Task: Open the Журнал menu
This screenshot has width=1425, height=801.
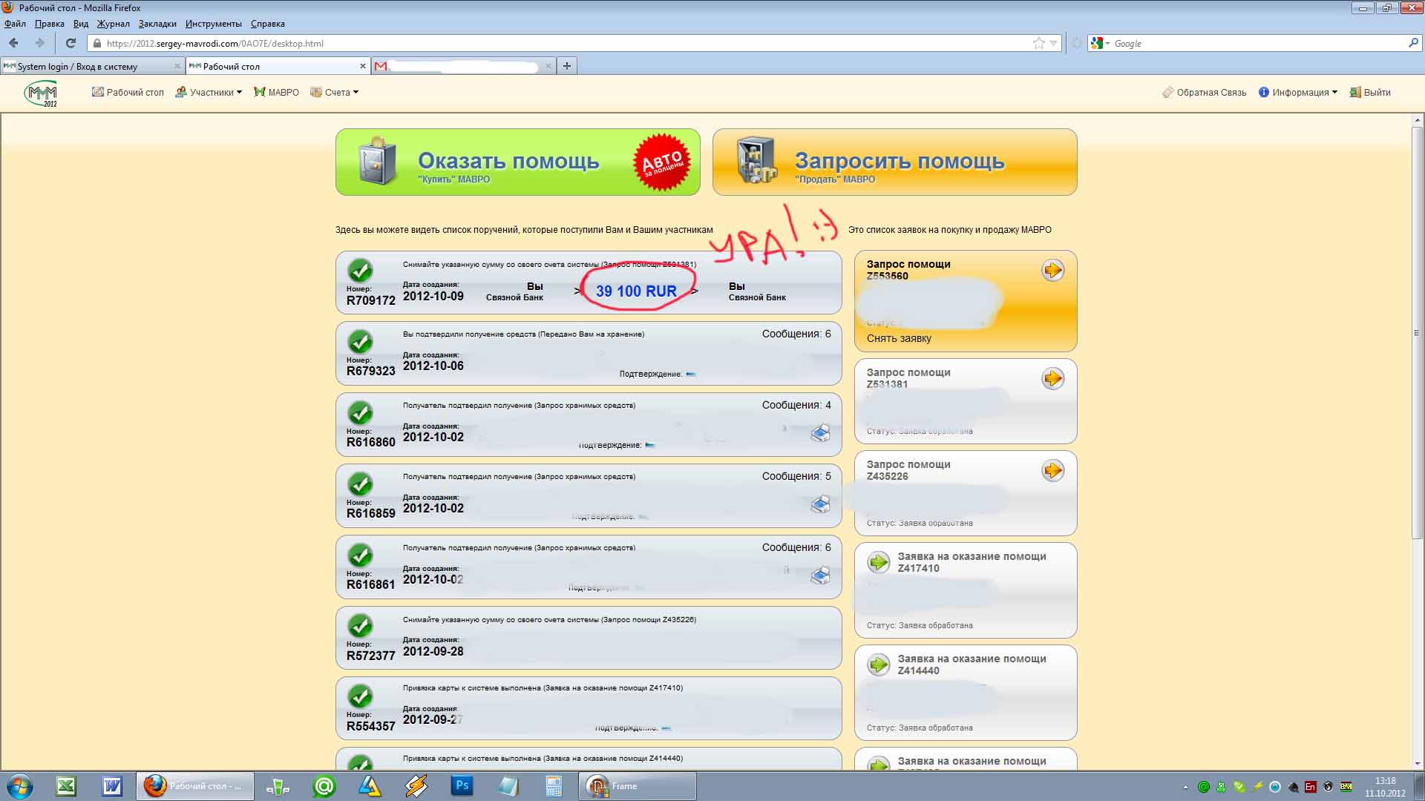Action: [x=113, y=24]
